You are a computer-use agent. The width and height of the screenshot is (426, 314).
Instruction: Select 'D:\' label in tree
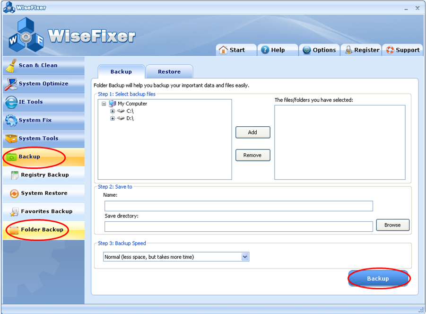click(x=130, y=118)
